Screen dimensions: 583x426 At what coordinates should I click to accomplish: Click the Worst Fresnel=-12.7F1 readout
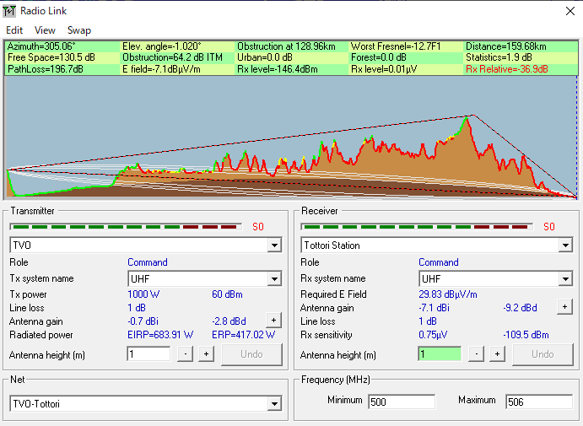[x=396, y=46]
